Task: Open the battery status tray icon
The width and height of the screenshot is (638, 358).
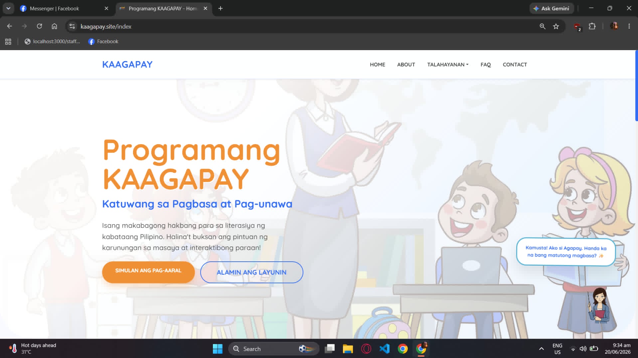Action: [594, 349]
